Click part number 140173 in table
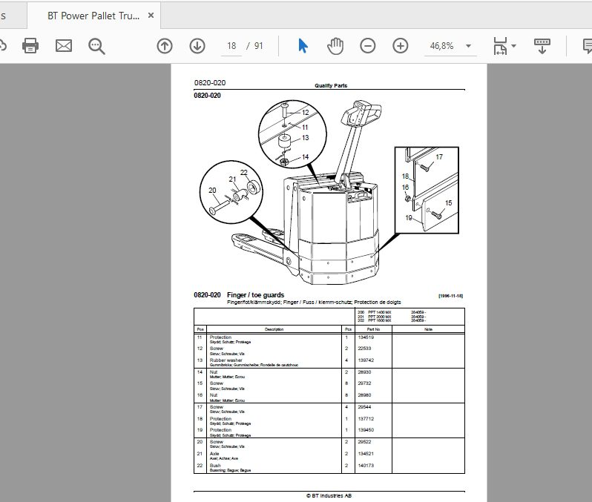The height and width of the screenshot is (502, 592). [x=366, y=466]
